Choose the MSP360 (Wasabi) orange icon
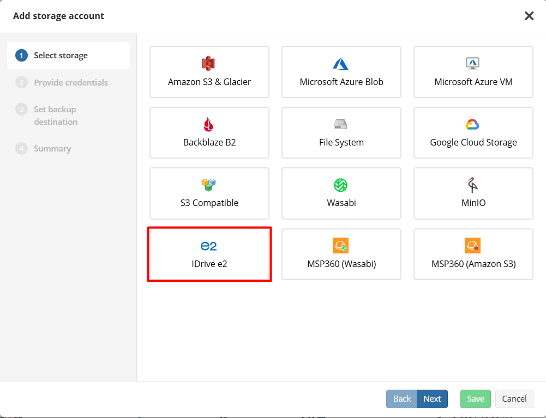This screenshot has width=546, height=418. pos(340,246)
